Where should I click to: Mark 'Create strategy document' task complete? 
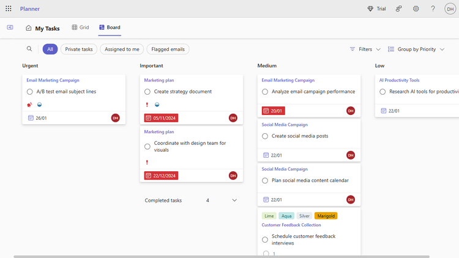[x=147, y=92]
